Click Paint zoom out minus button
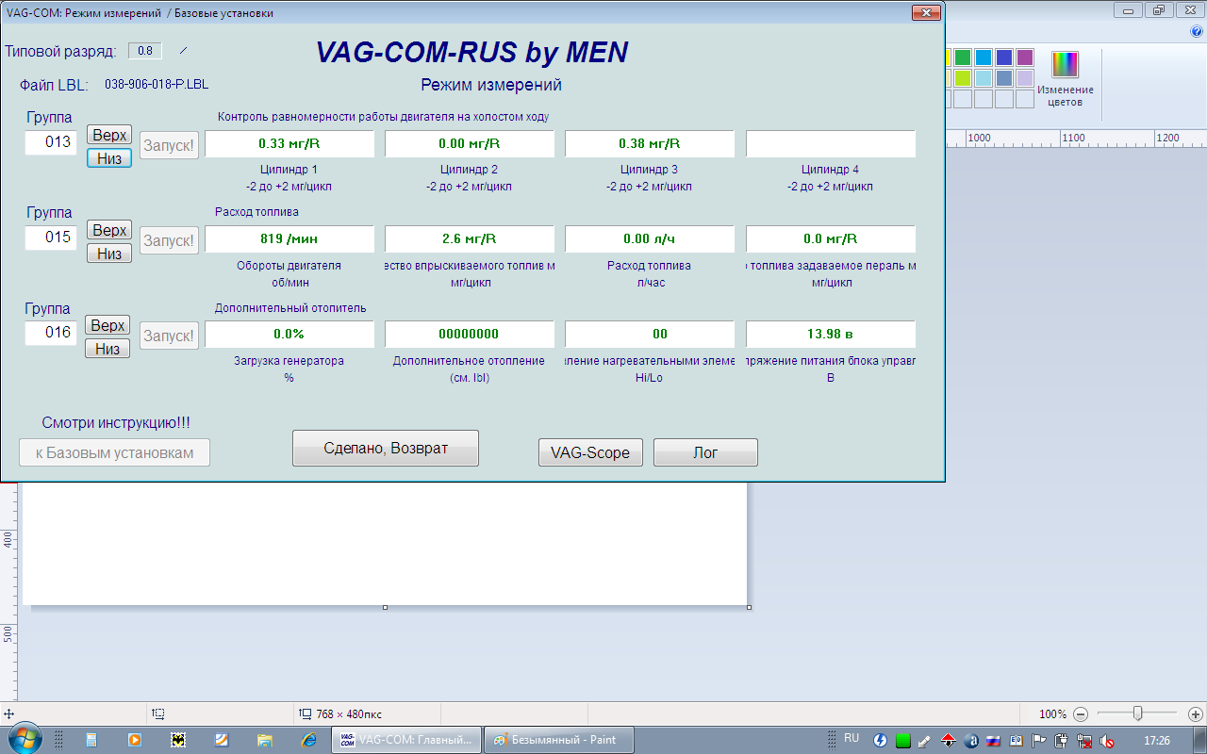 [1081, 714]
